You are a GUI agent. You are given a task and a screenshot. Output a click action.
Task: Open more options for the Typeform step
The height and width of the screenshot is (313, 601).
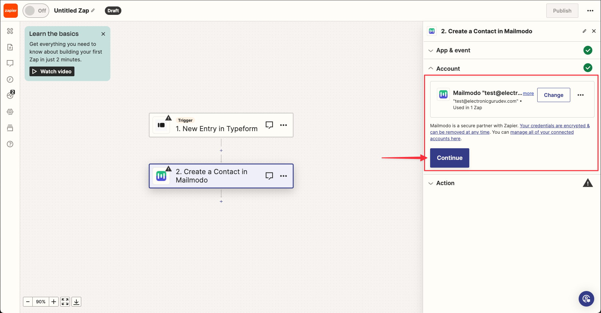point(284,125)
